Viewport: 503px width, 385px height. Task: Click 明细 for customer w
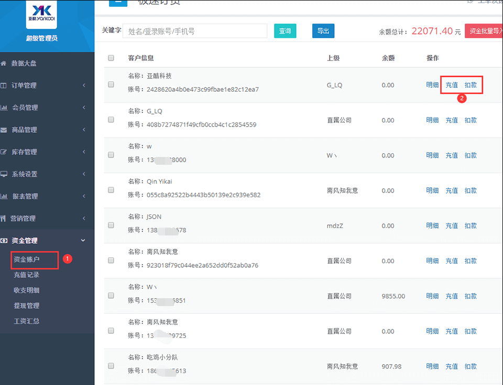coord(432,155)
